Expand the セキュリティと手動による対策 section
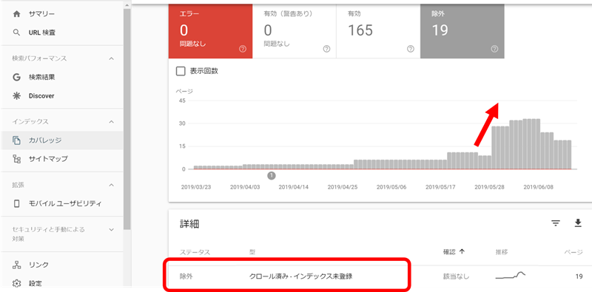 [x=111, y=229]
